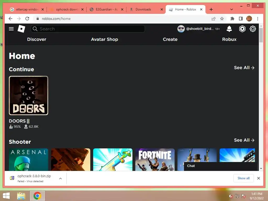Viewport: 268px width, 201px height.
Task: Click the search magnifier icon
Action: (x=35, y=29)
